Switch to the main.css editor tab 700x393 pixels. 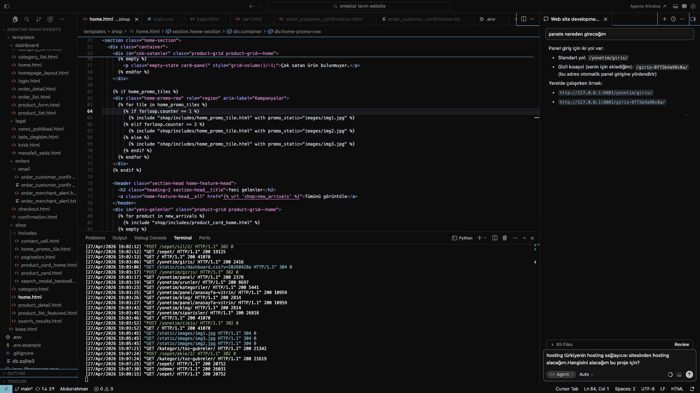pos(163,19)
